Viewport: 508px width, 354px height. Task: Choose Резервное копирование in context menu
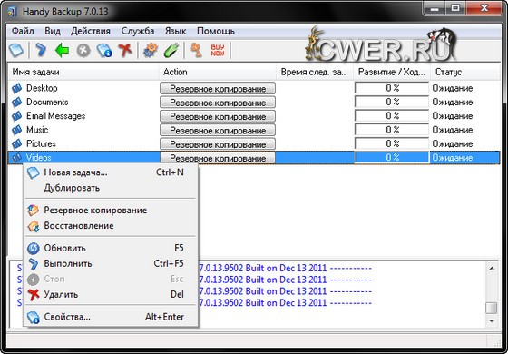[x=111, y=211]
